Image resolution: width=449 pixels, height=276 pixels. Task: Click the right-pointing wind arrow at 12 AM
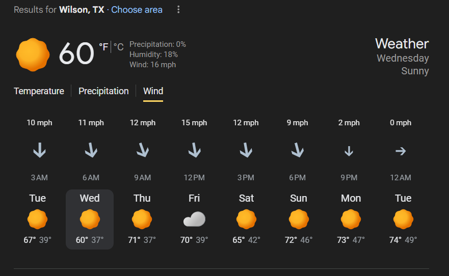(x=401, y=151)
